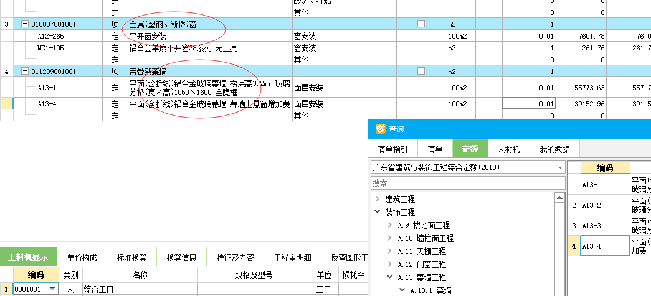The image size is (651, 296).
Task: Click price 55773.63 cell
Action: point(582,88)
